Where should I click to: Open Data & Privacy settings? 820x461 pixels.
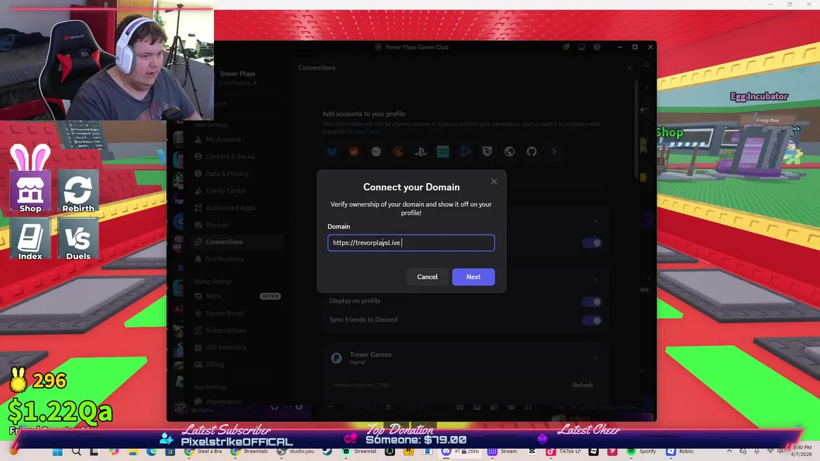click(x=237, y=174)
